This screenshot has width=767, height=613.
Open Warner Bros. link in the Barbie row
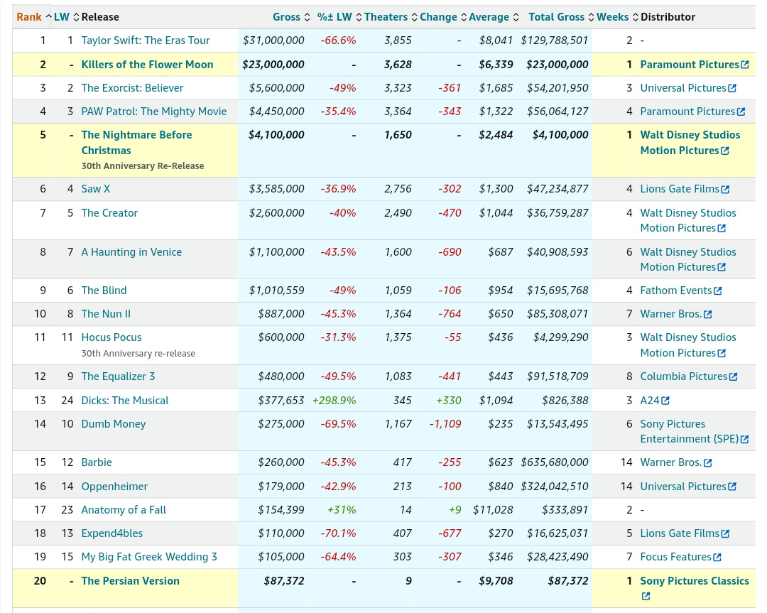click(671, 462)
